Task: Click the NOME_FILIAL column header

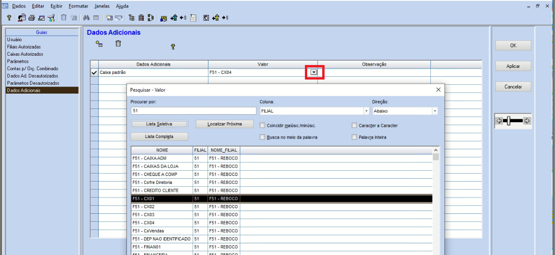Action: (224, 150)
